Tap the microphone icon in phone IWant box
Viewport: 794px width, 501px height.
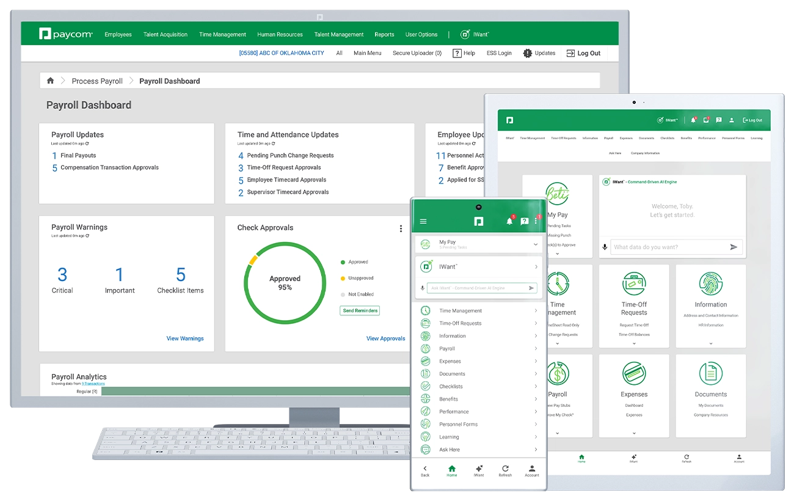(422, 288)
